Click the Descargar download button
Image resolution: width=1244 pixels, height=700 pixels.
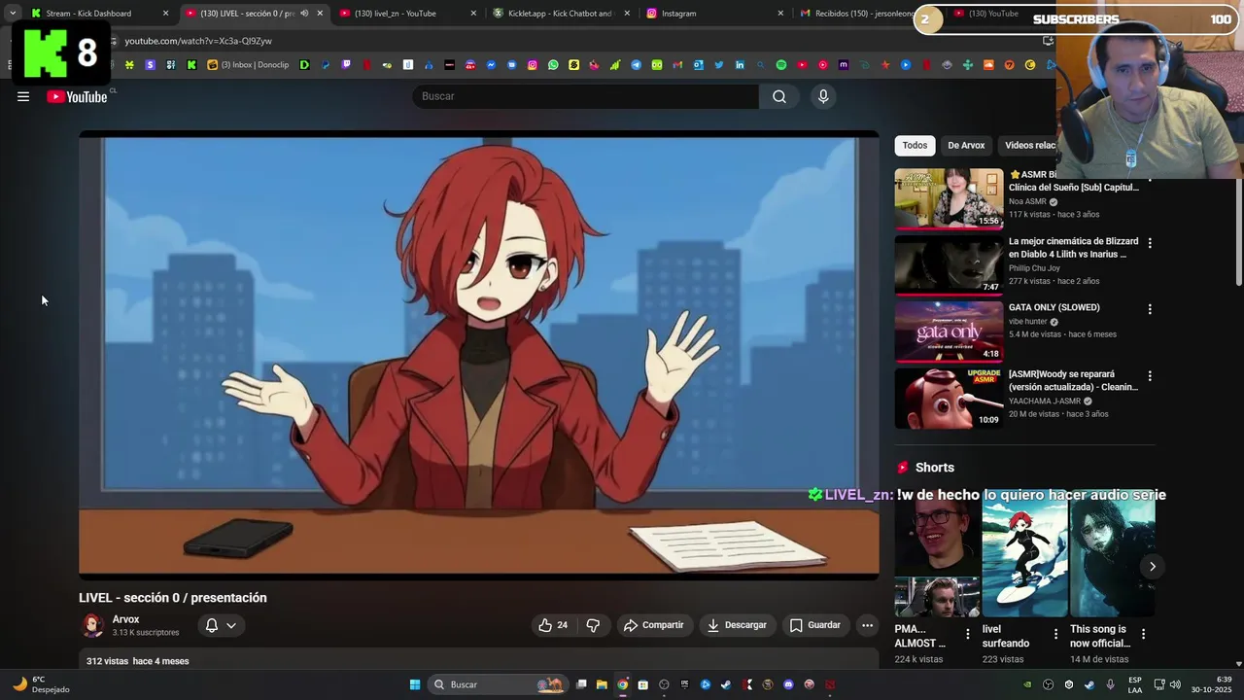pos(737,625)
